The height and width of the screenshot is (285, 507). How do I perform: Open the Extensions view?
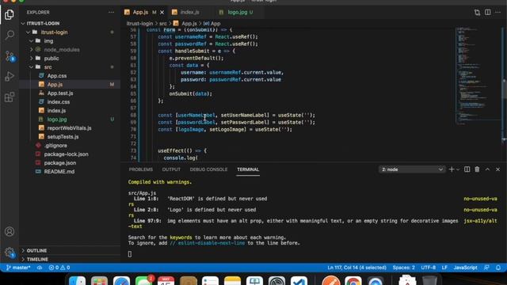(x=10, y=97)
